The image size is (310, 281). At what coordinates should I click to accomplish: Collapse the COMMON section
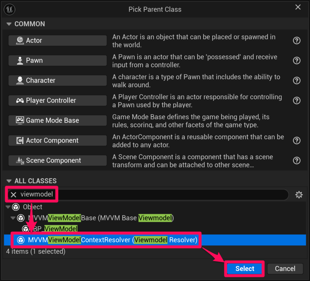9,24
